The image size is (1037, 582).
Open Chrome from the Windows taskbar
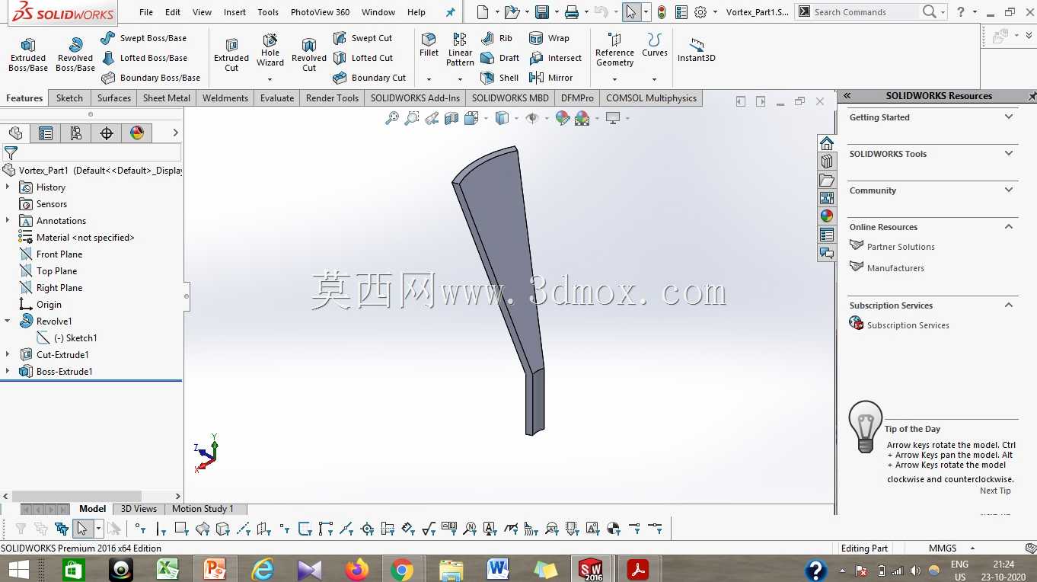click(x=402, y=569)
